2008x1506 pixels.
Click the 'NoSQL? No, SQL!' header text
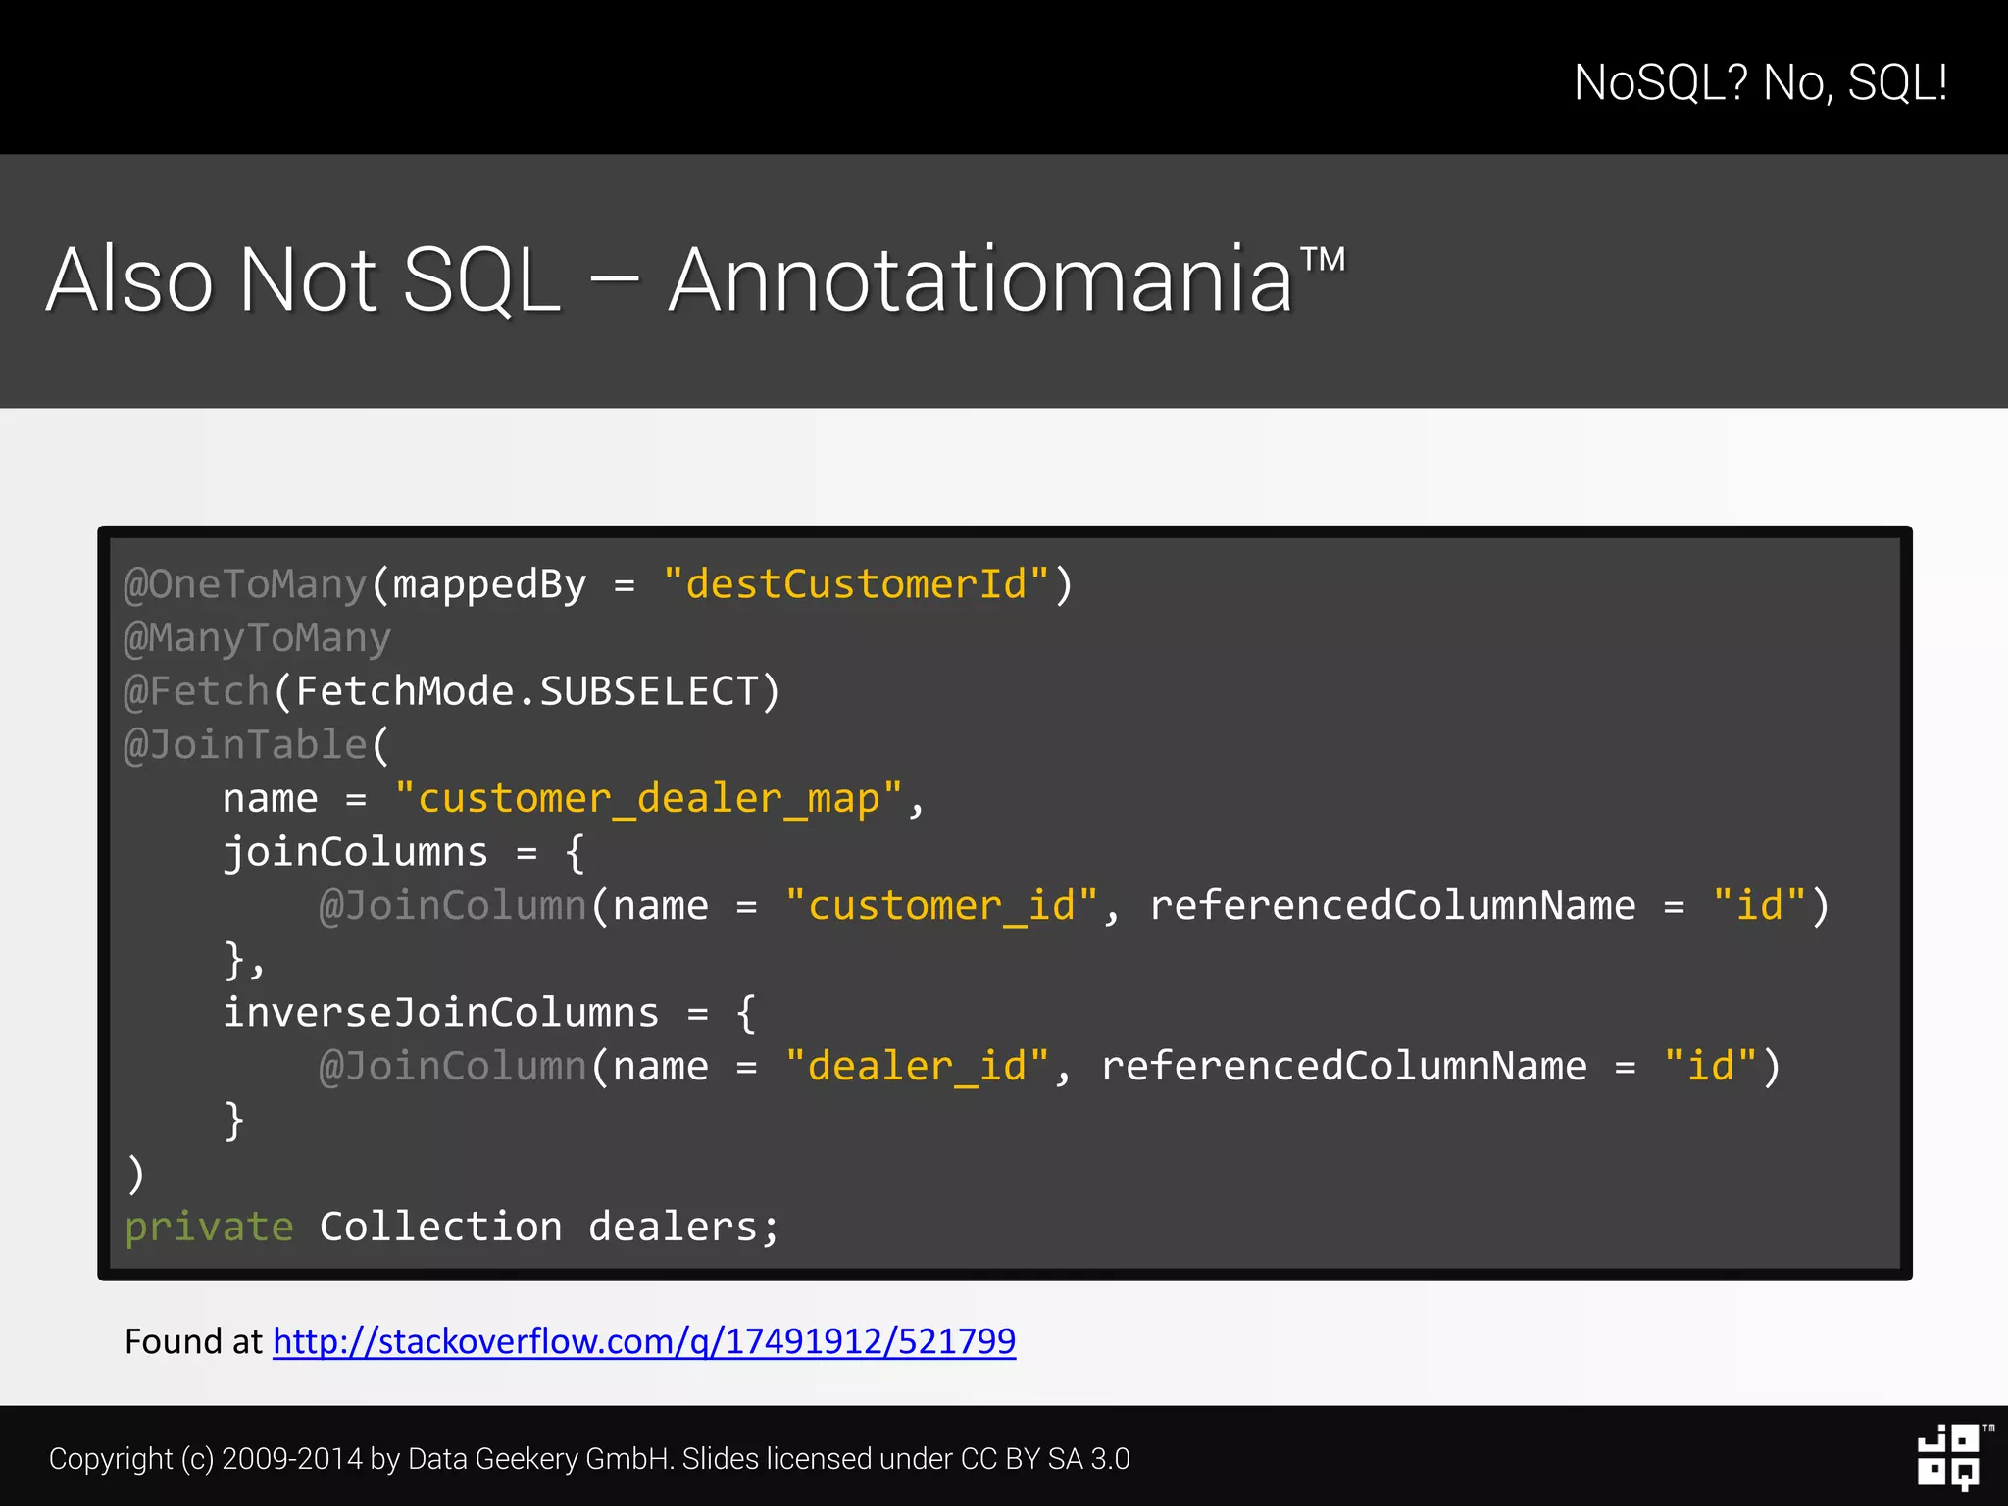tap(1760, 82)
